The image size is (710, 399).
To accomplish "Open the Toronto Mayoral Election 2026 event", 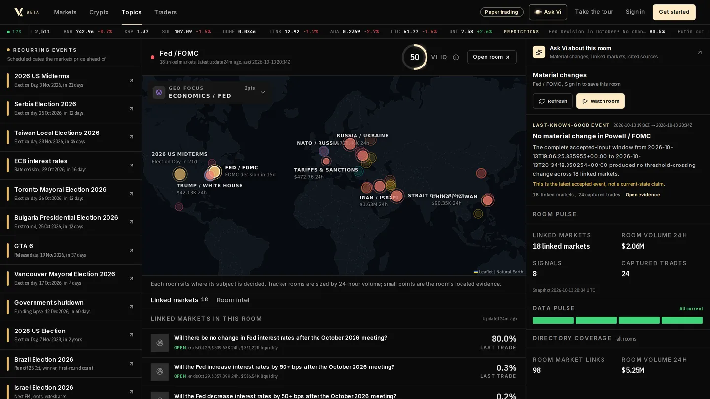I will coord(71,194).
